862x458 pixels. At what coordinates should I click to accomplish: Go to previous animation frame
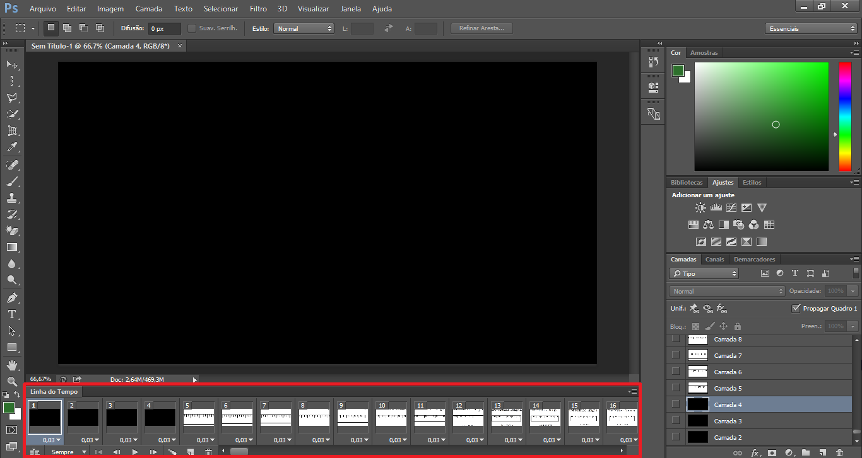pos(116,452)
